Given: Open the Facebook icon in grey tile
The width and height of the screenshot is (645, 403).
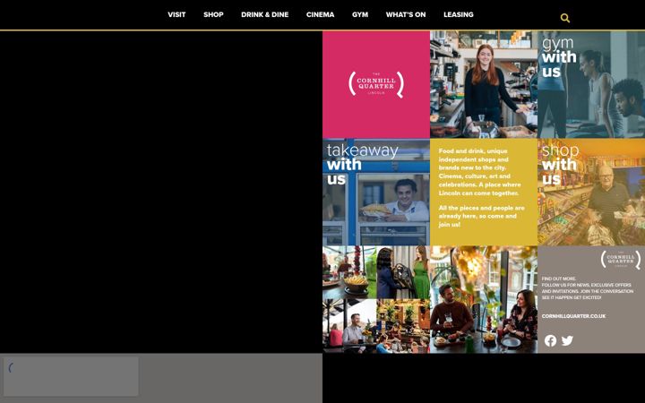Looking at the screenshot, I should pyautogui.click(x=550, y=340).
